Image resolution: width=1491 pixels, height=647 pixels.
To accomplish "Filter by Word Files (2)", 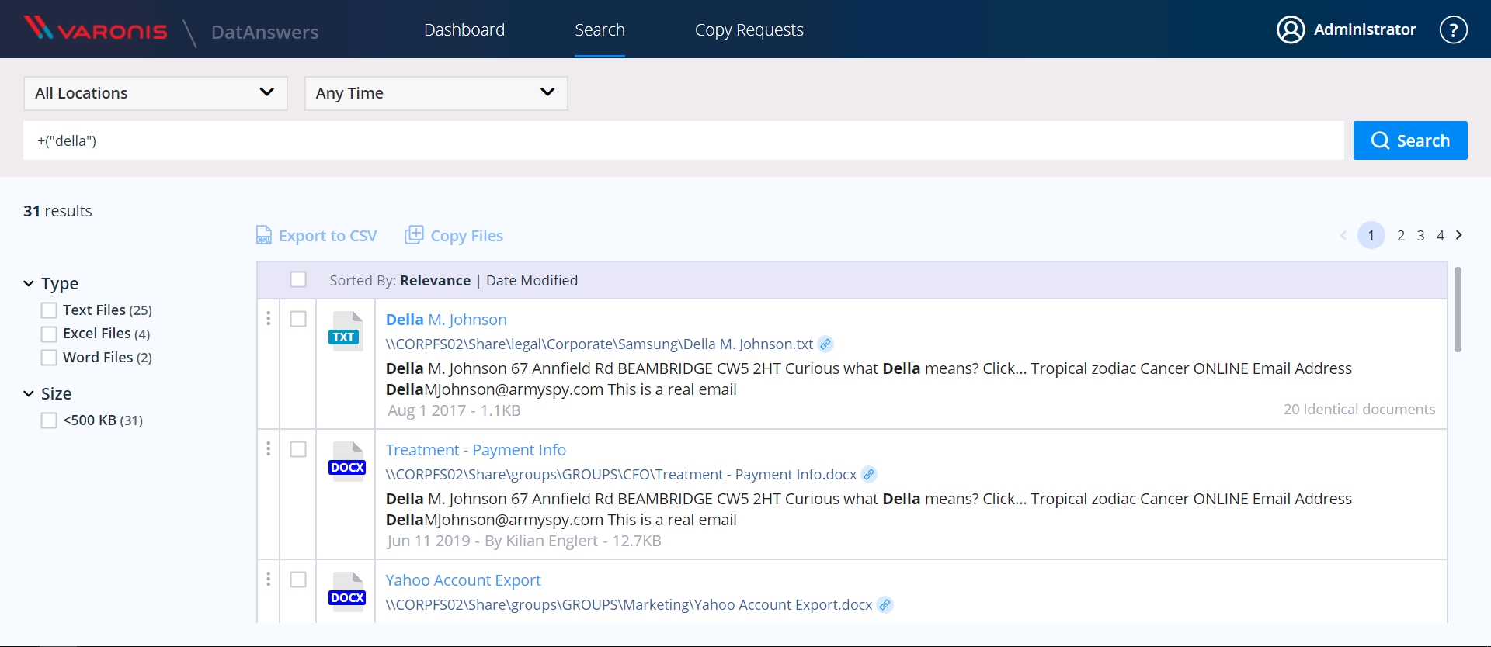I will tap(49, 358).
